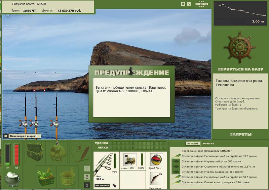The height and width of the screenshot is (190, 269).
Task: Click the diagonal arrow next to НАСТРОИТЬ
Action: (x=114, y=185)
